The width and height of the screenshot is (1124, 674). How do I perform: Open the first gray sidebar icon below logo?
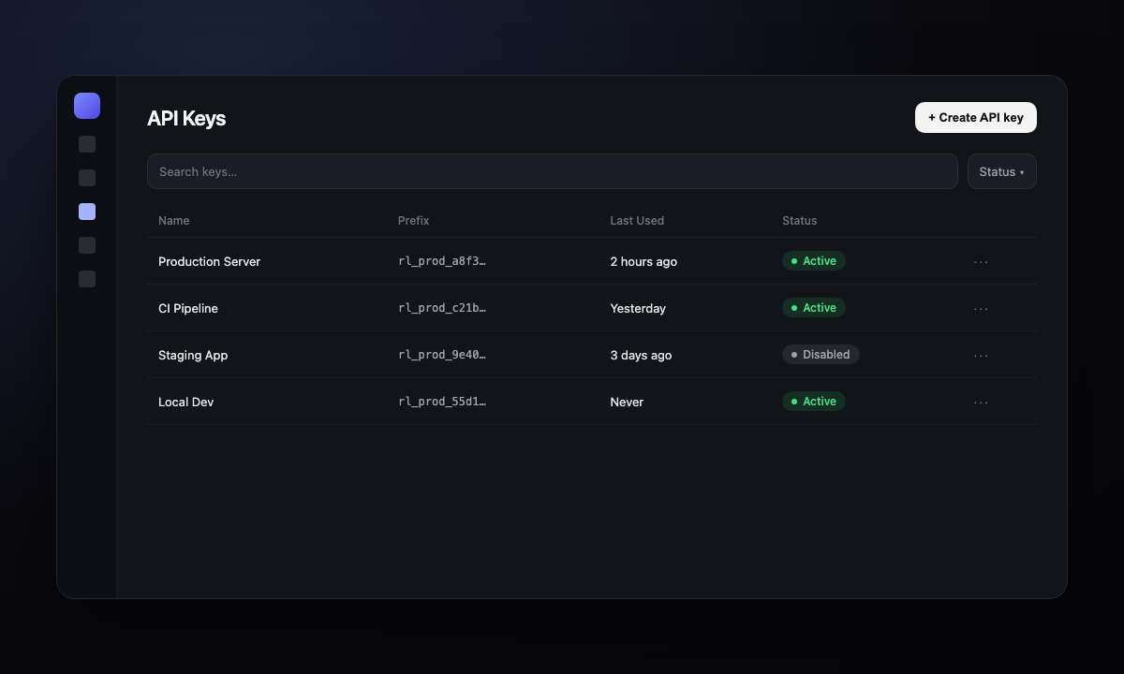click(87, 144)
